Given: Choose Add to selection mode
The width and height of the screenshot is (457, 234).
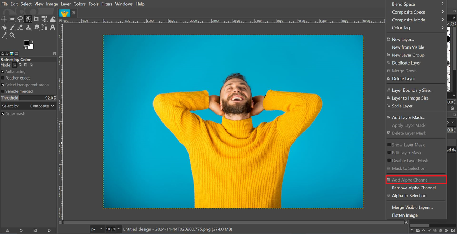Looking at the screenshot, I should tap(20, 65).
